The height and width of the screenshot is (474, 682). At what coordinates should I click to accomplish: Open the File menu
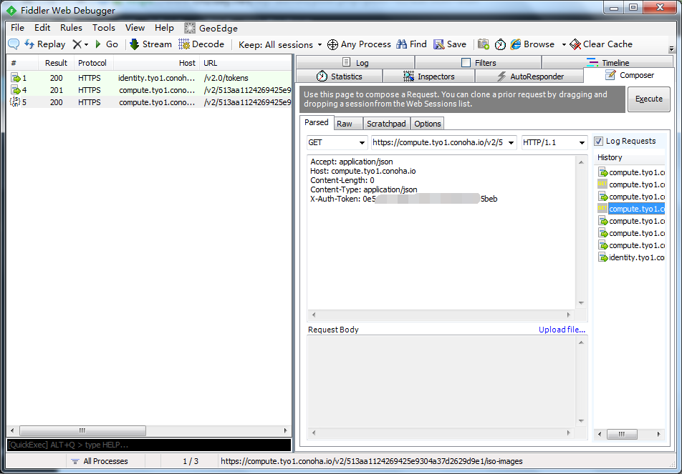pyautogui.click(x=17, y=28)
